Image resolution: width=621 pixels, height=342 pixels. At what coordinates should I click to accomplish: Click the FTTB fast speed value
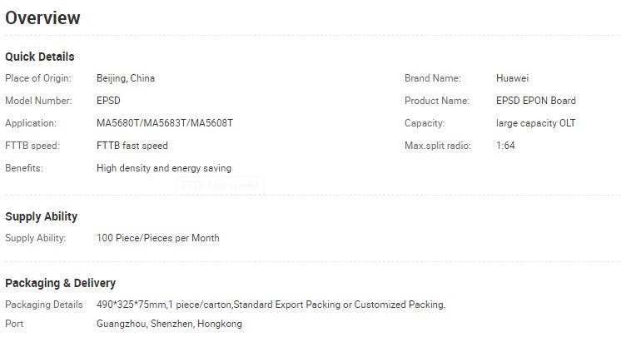tap(132, 146)
